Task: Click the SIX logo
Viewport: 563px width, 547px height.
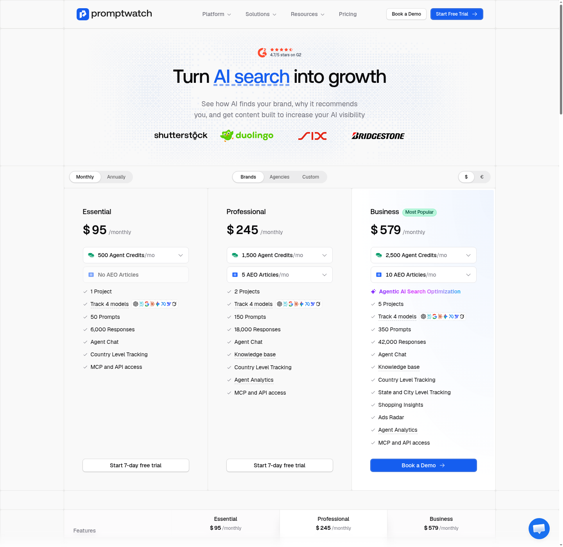Action: [x=312, y=136]
